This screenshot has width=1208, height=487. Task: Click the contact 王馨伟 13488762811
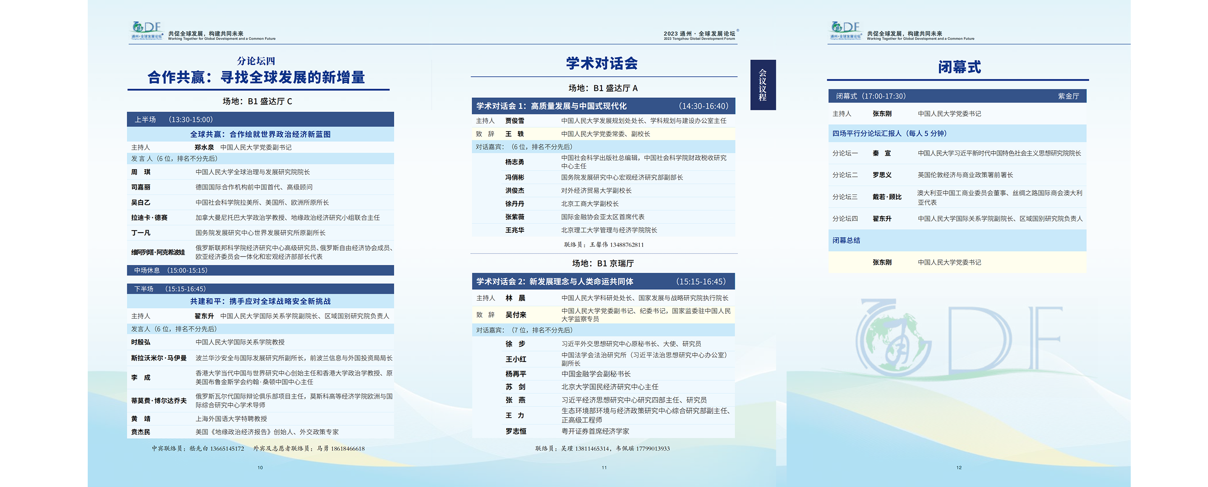(x=617, y=245)
